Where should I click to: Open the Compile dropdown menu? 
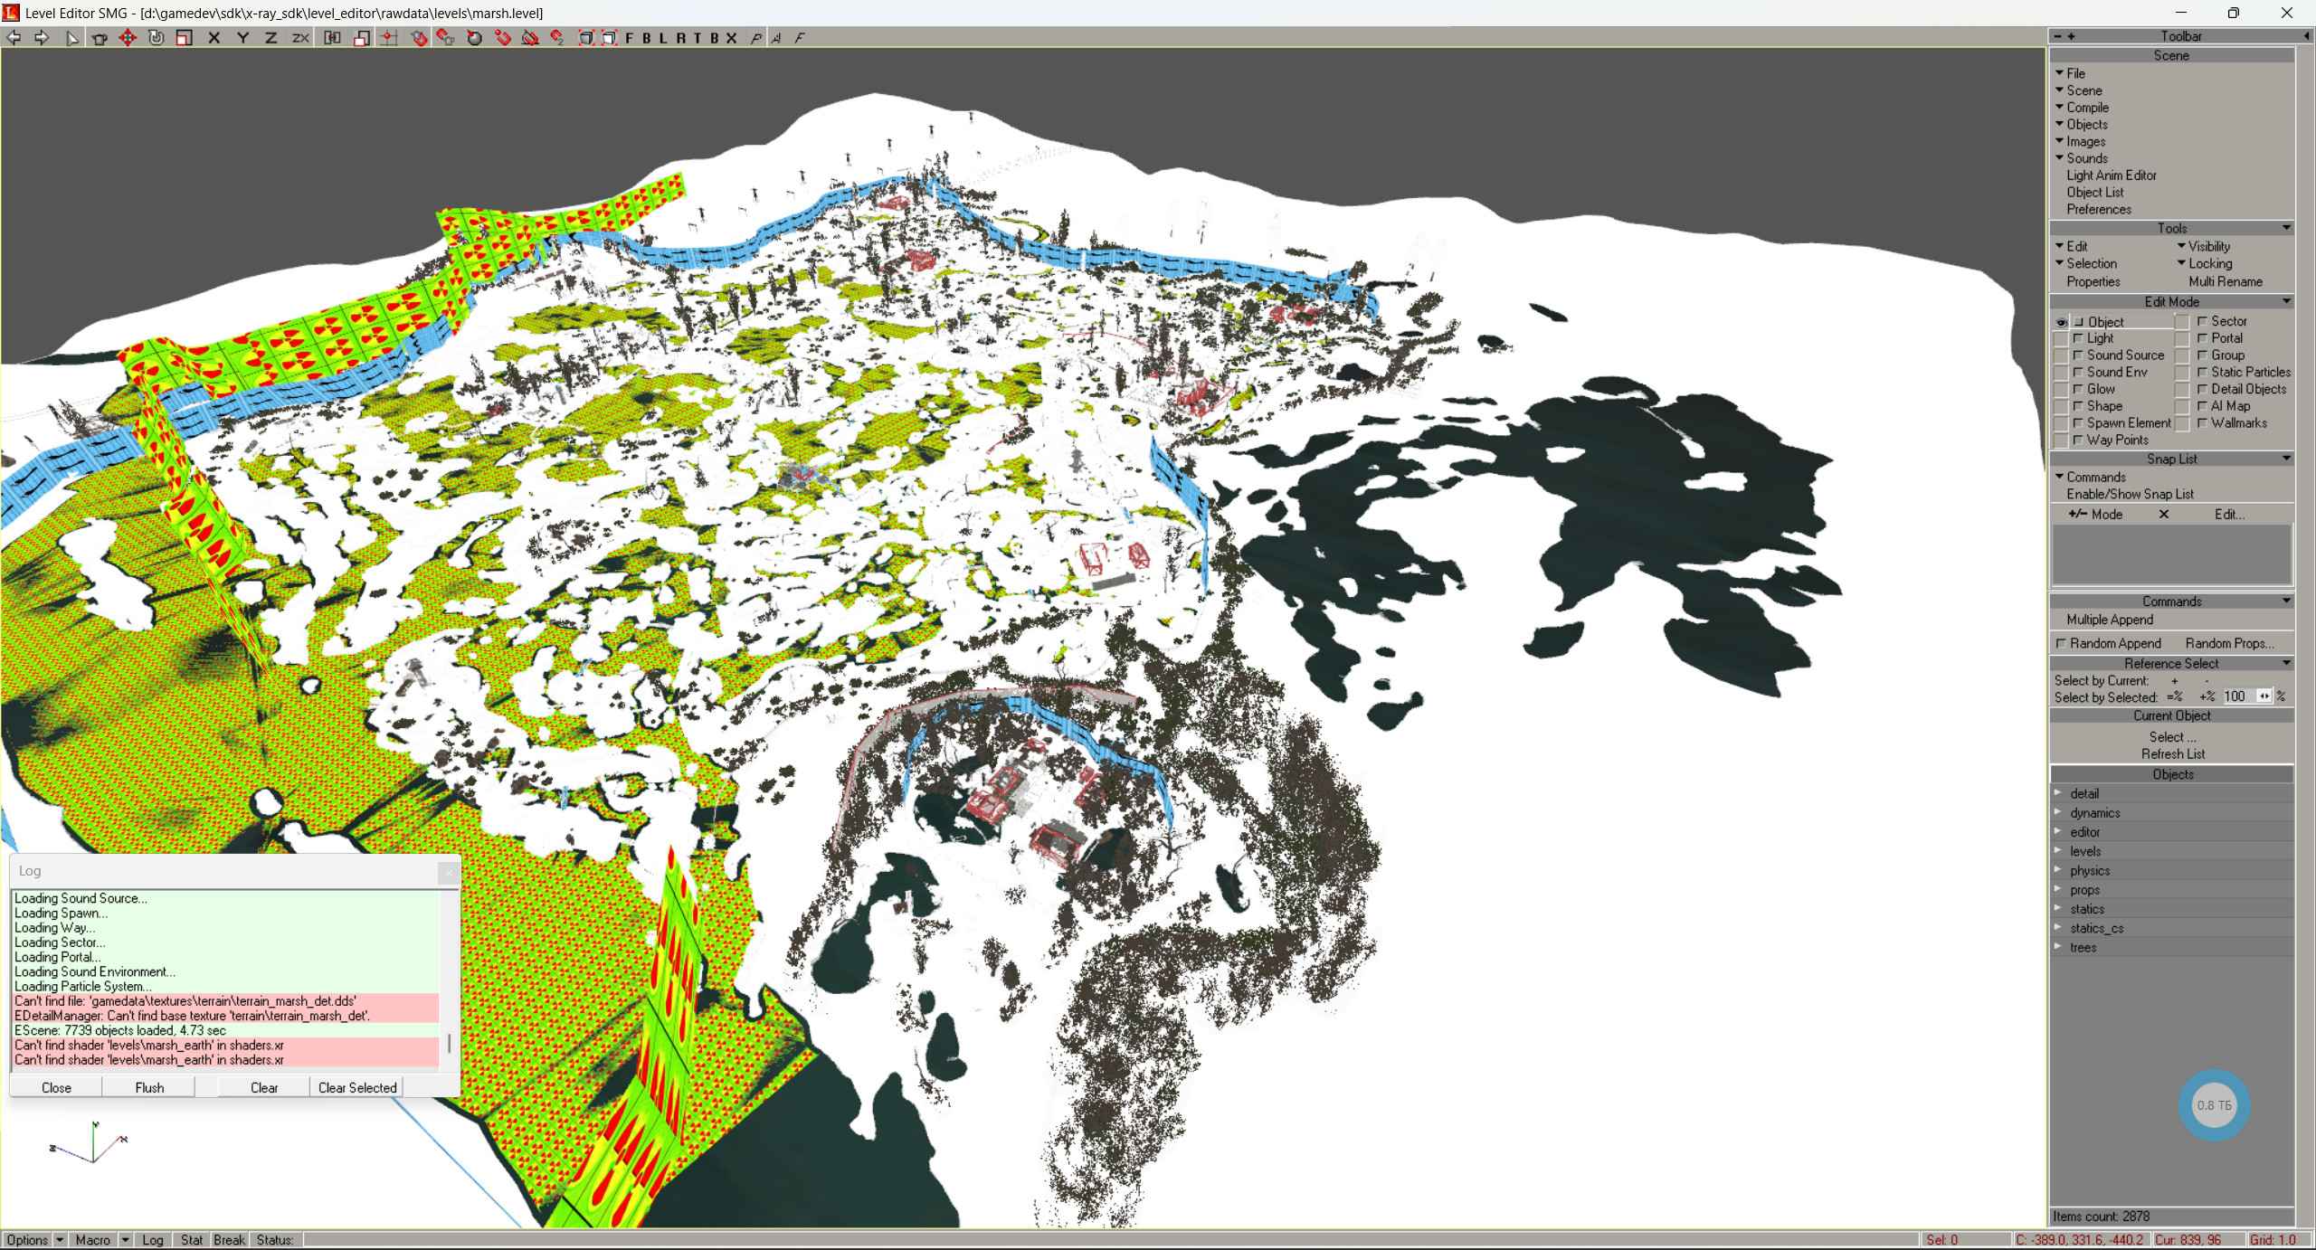click(x=2082, y=108)
